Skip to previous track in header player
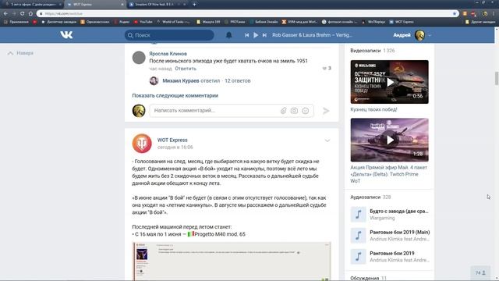The height and width of the screenshot is (281, 499). point(246,35)
